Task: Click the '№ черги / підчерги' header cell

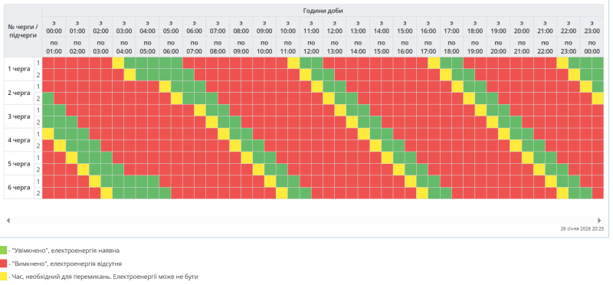Action: click(x=23, y=31)
